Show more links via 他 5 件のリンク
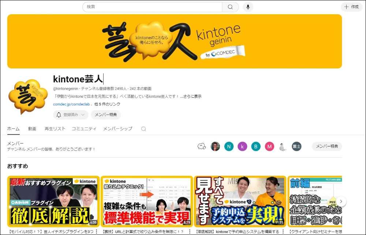Screen dimensions: 366x235 pos(107,104)
